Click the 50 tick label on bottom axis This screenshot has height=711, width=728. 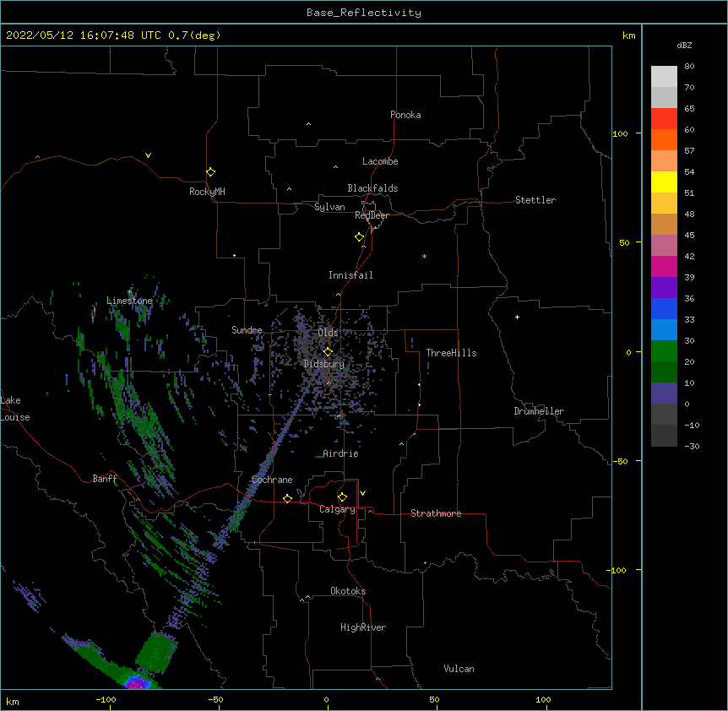[x=434, y=699]
